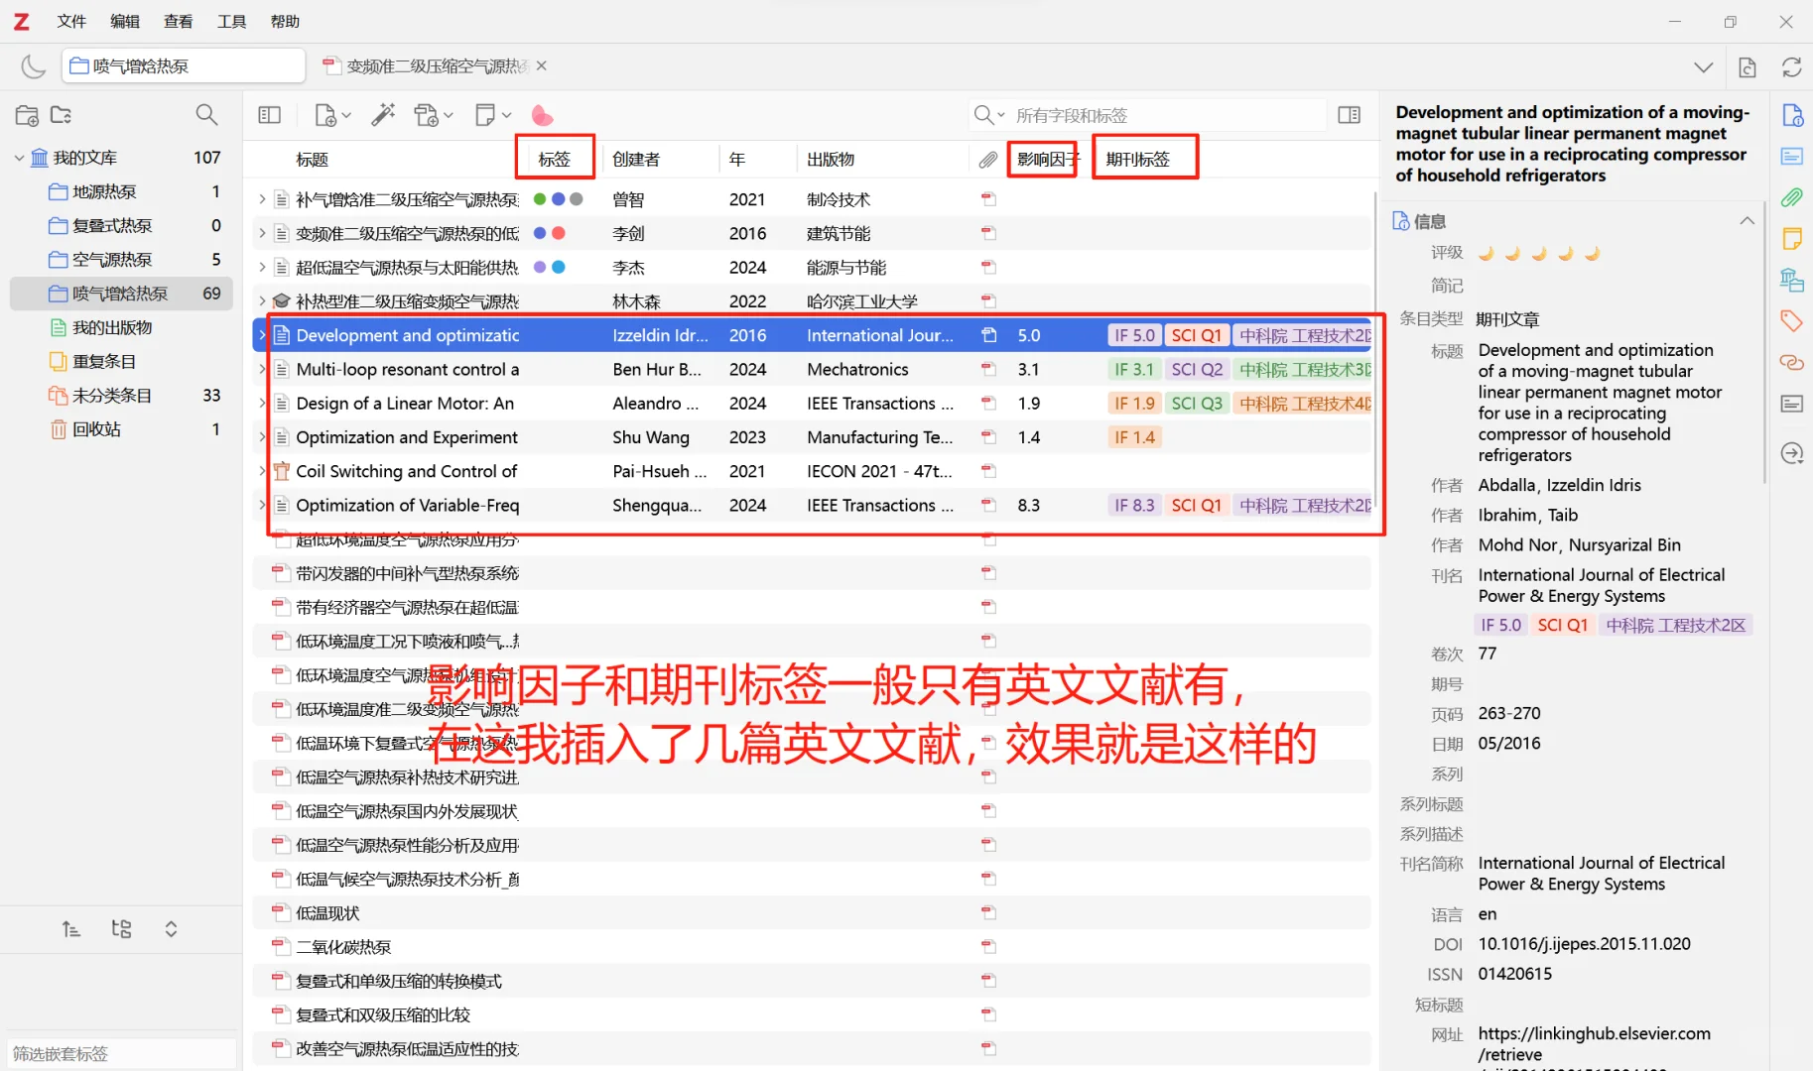Open collection search with the magnifier icon
1813x1071 pixels.
click(206, 115)
